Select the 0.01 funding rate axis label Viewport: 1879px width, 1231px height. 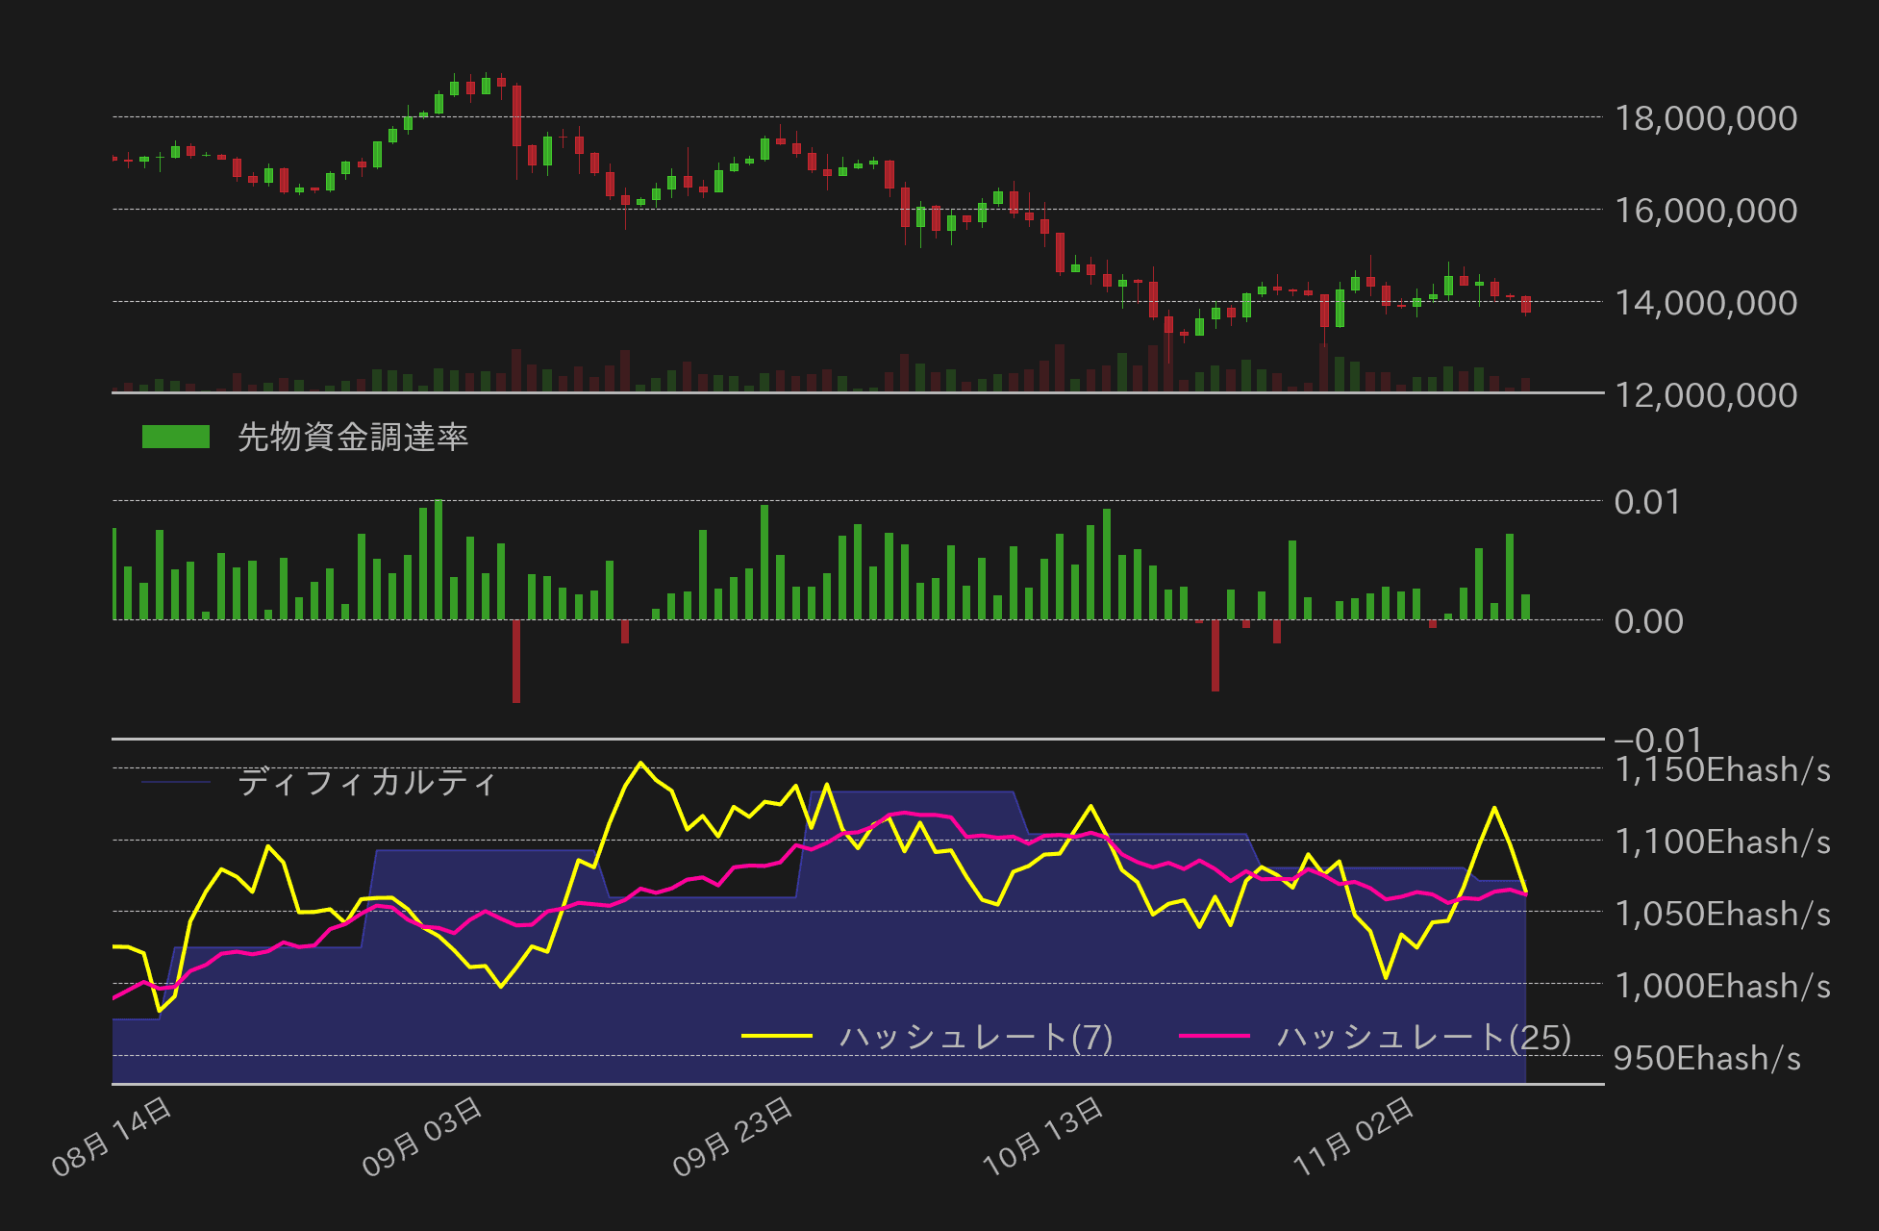[1646, 501]
